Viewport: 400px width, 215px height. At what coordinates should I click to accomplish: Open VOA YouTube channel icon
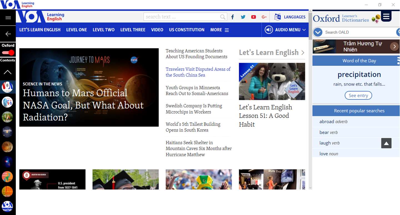pos(254,17)
